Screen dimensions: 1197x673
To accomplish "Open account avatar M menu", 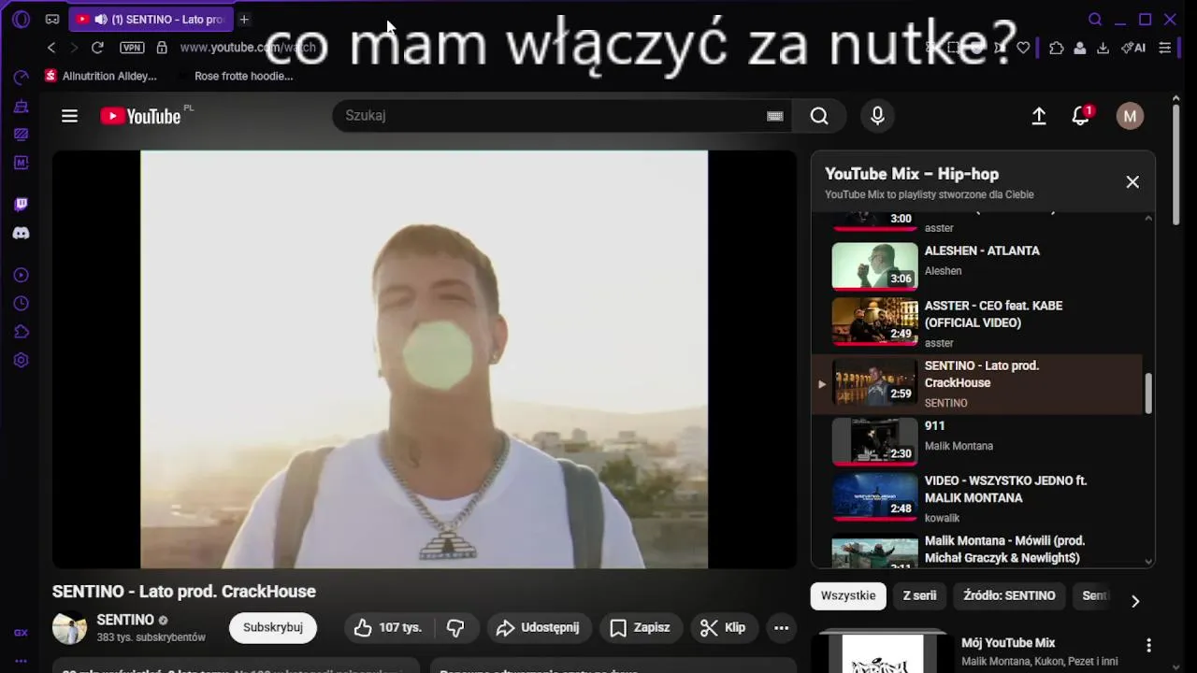I will [1130, 116].
